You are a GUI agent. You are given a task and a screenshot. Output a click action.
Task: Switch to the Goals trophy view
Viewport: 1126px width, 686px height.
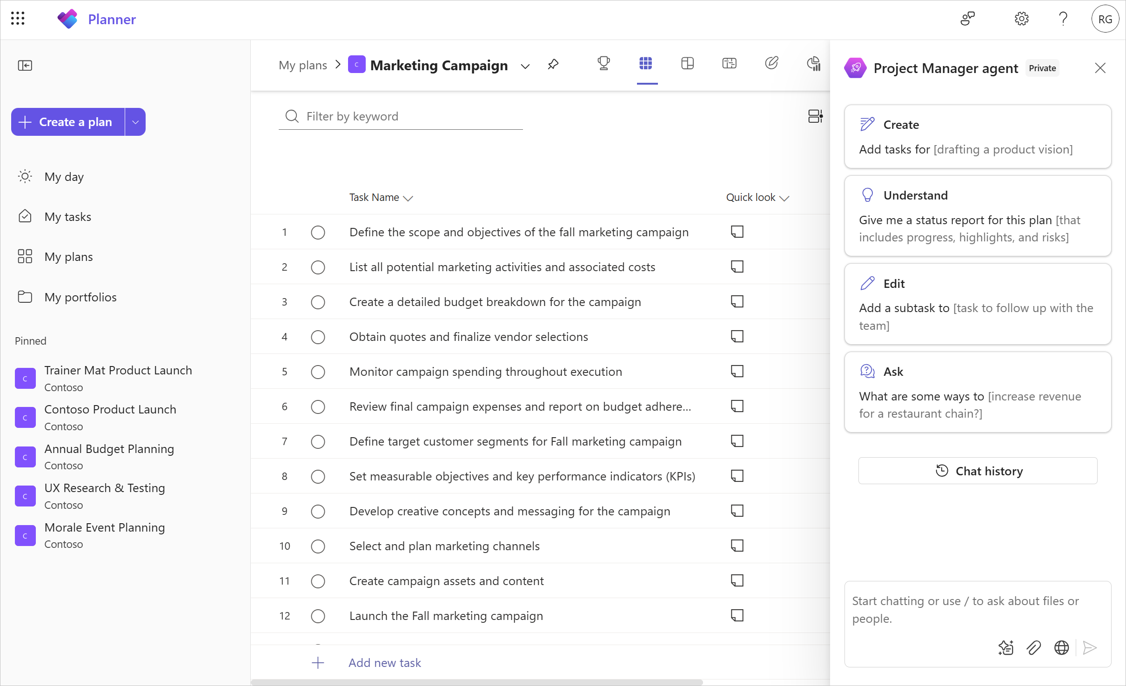pos(603,64)
